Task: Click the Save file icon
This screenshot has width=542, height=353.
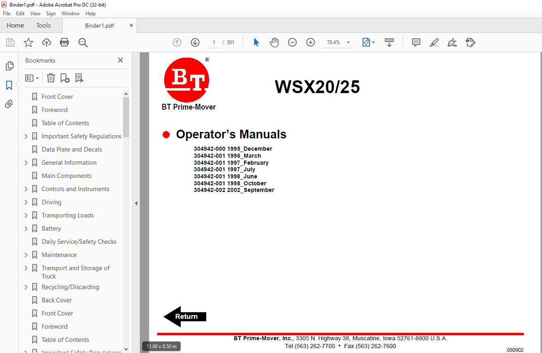Action: [x=10, y=42]
